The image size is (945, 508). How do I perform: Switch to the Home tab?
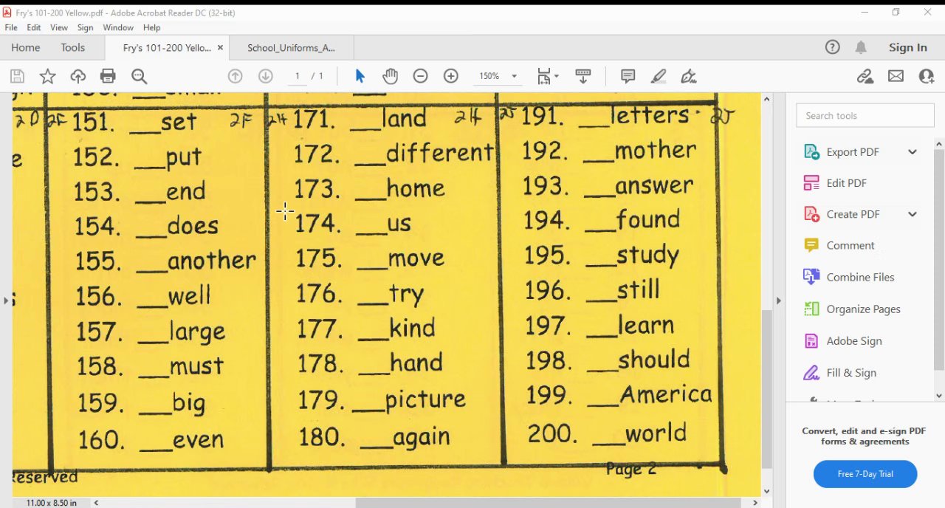click(26, 47)
